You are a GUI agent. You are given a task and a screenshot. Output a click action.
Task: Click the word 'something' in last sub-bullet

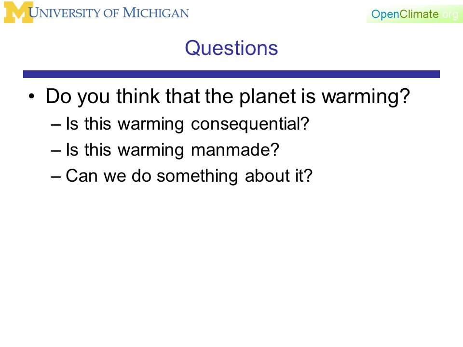tap(197, 176)
